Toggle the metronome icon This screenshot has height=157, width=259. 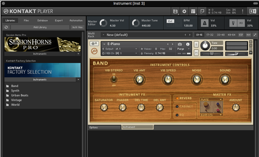[x=205, y=23]
